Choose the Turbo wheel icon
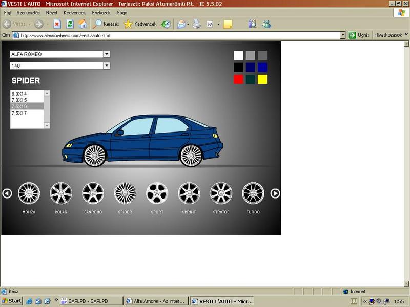This screenshot has width=410, height=307. (253, 193)
